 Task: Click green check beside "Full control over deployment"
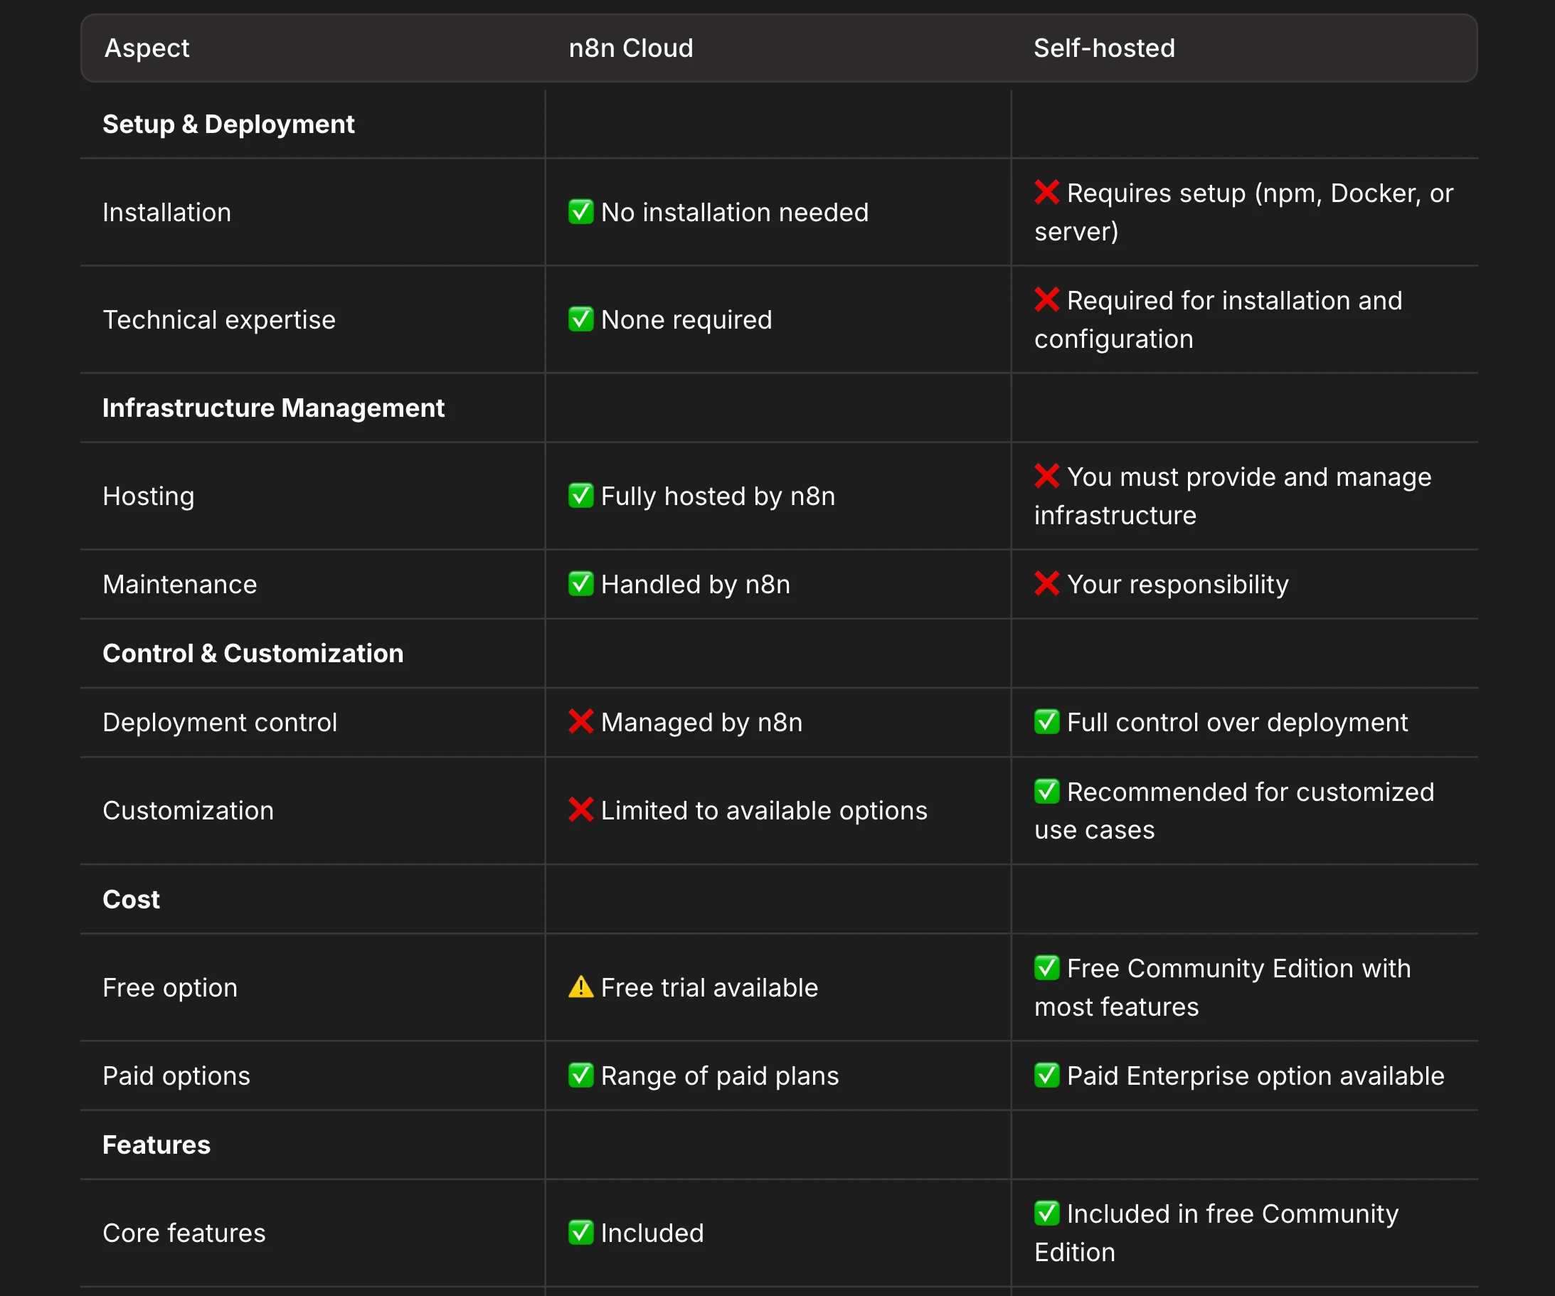click(x=1046, y=721)
